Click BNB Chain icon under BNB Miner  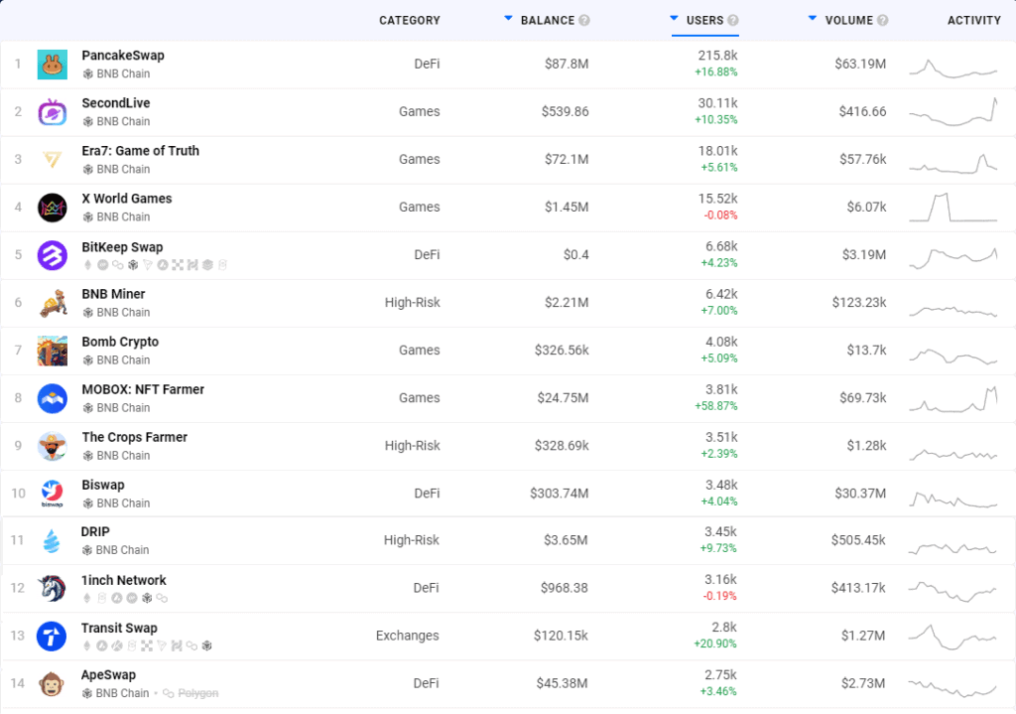tap(88, 313)
